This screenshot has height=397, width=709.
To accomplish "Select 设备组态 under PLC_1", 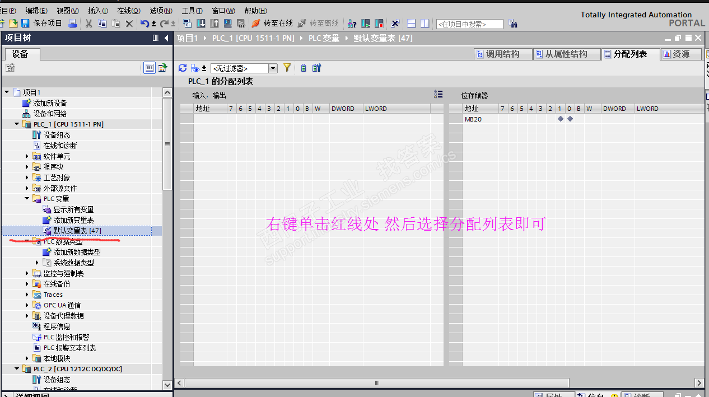I will click(57, 135).
